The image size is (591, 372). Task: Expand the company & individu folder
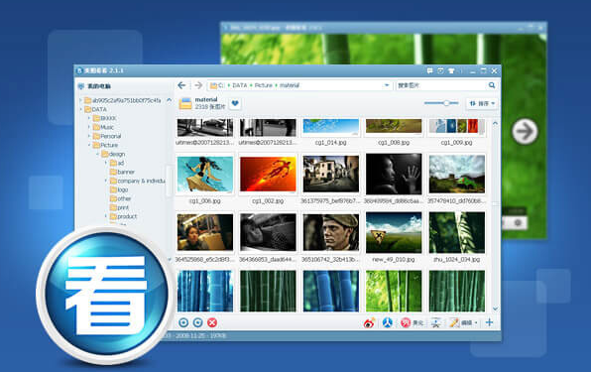click(x=106, y=181)
